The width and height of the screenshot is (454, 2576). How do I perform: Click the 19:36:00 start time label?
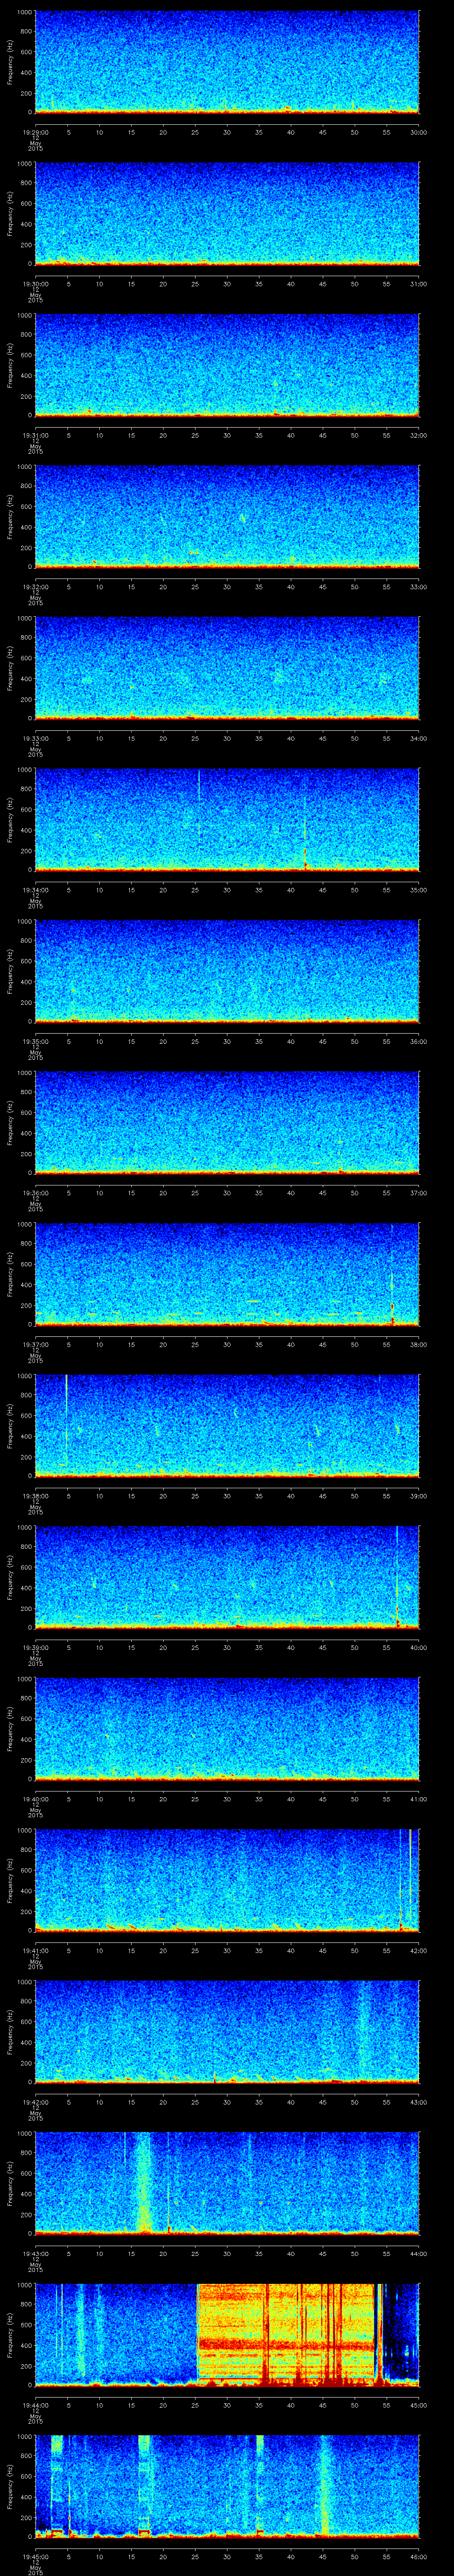coord(35,1193)
